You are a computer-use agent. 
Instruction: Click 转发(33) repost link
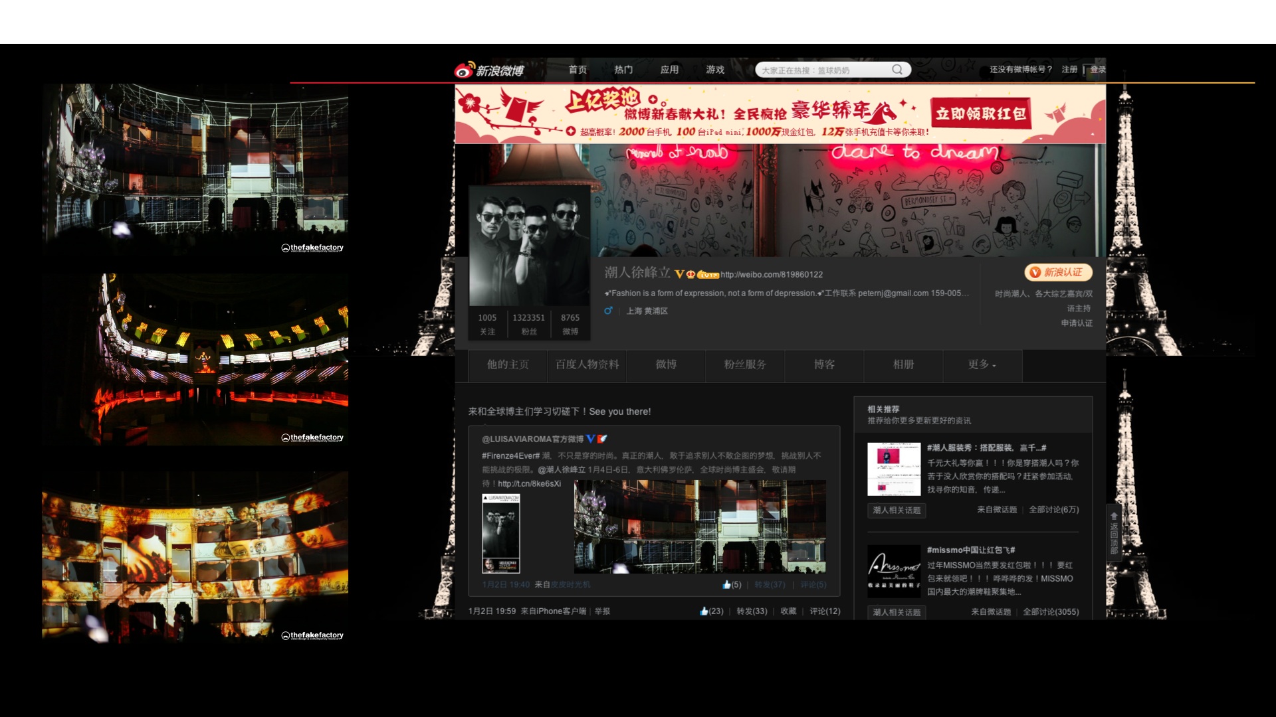(752, 611)
